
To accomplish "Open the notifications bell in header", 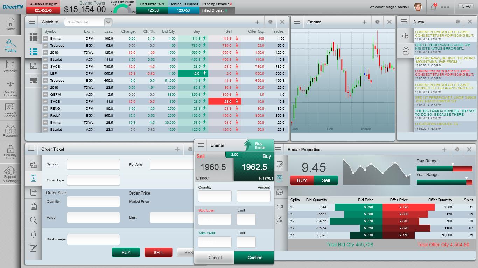I will tap(434, 7).
